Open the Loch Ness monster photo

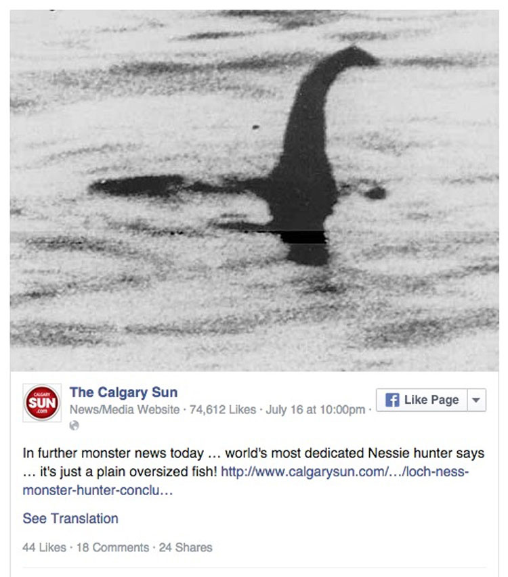(254, 190)
